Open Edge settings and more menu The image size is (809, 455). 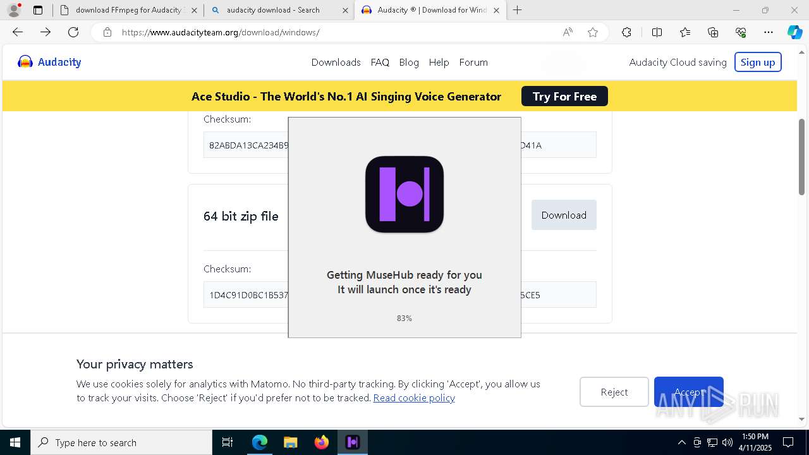[769, 32]
